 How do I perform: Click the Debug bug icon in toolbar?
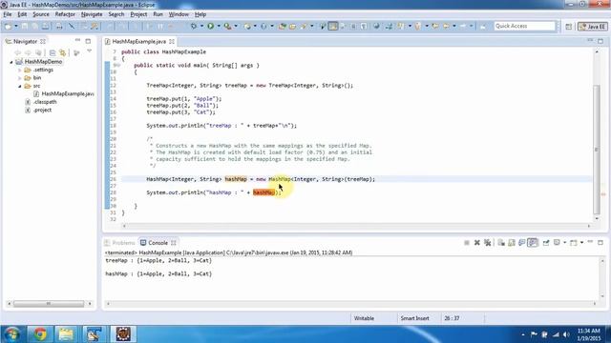tap(194, 26)
